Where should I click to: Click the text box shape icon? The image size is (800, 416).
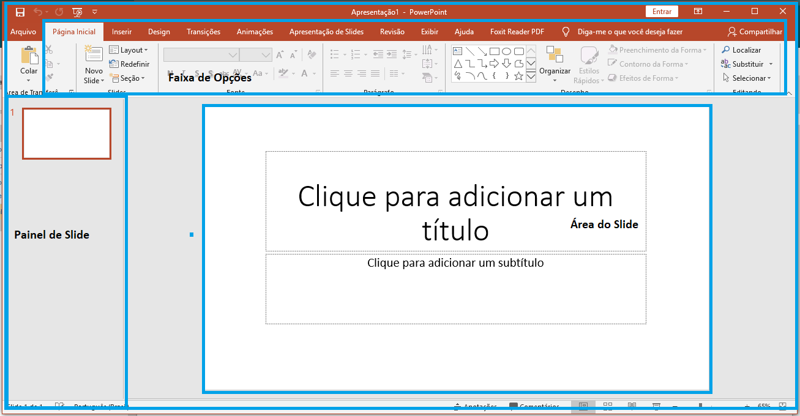pyautogui.click(x=457, y=51)
